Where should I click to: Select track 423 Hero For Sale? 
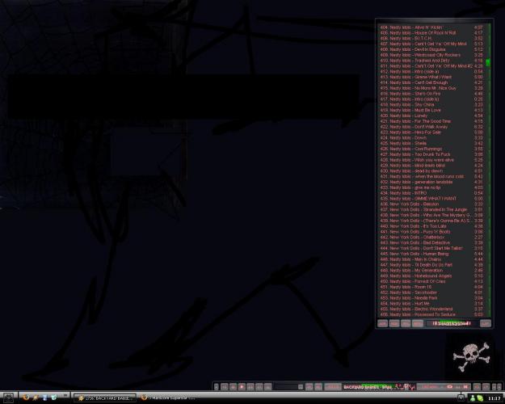pos(431,132)
